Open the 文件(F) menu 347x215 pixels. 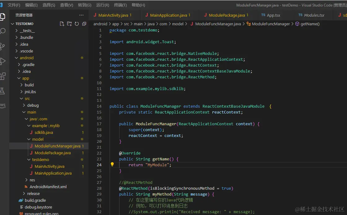14,5
